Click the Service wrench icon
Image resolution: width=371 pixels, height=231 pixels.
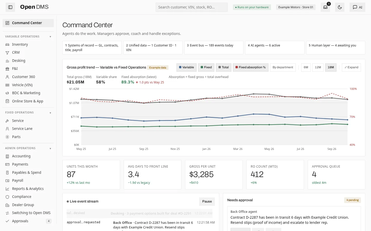(7, 121)
